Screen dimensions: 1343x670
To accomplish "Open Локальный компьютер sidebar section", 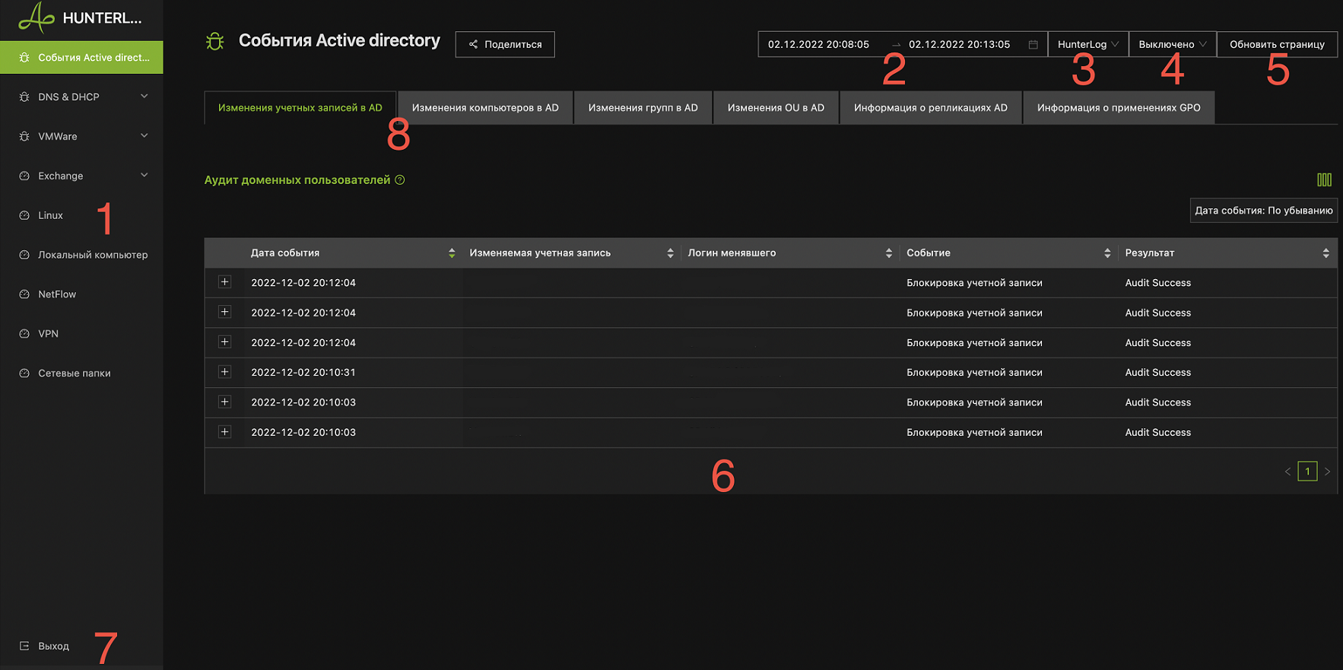I will click(x=81, y=255).
